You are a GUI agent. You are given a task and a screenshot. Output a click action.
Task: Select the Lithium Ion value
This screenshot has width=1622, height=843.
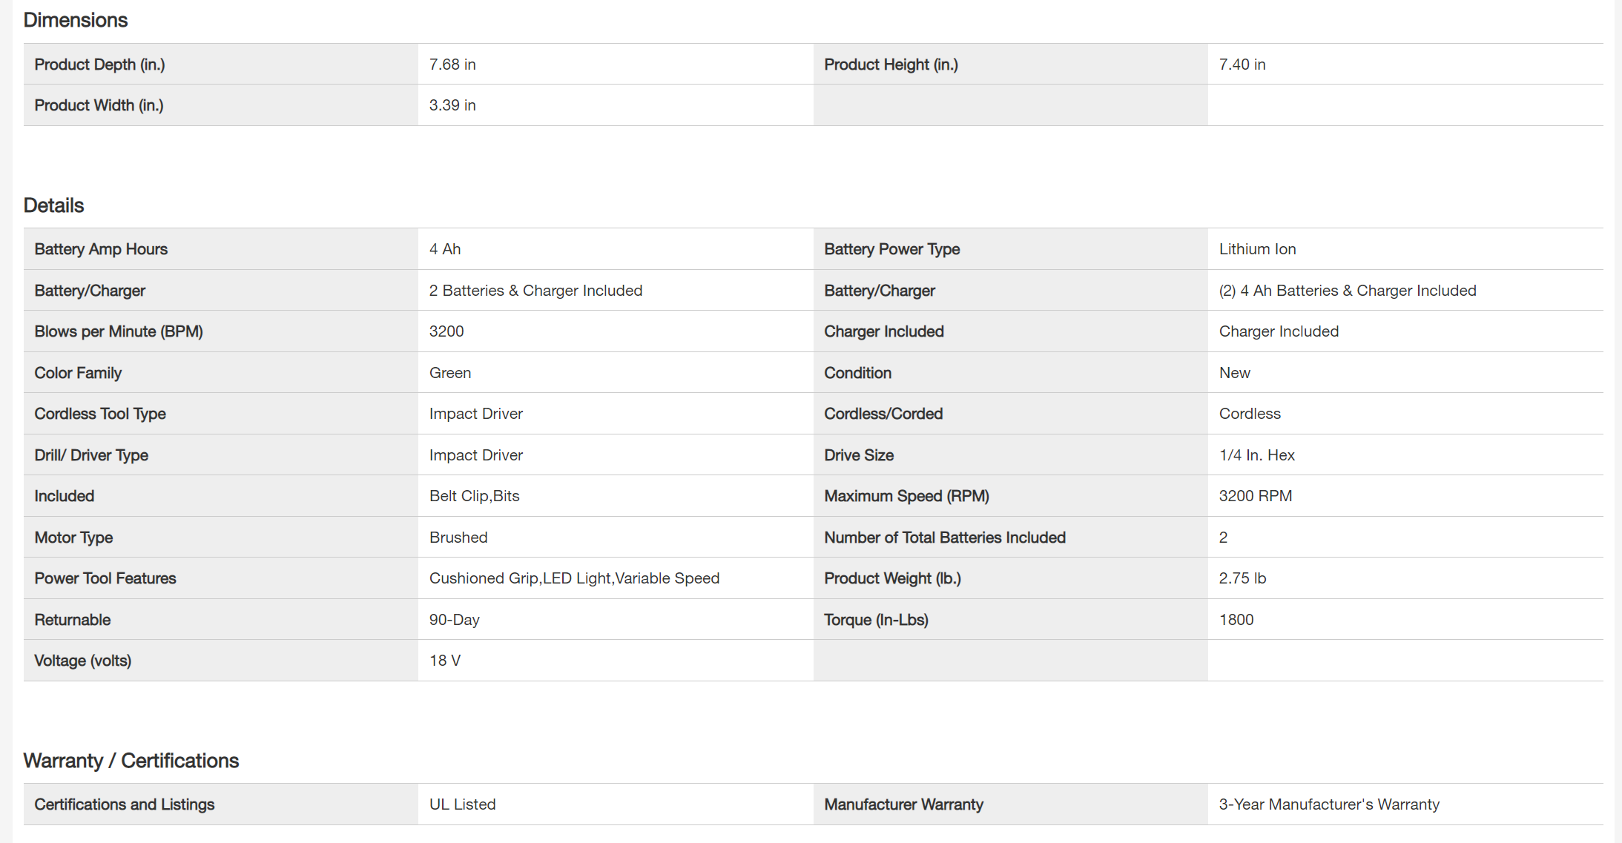[1257, 249]
